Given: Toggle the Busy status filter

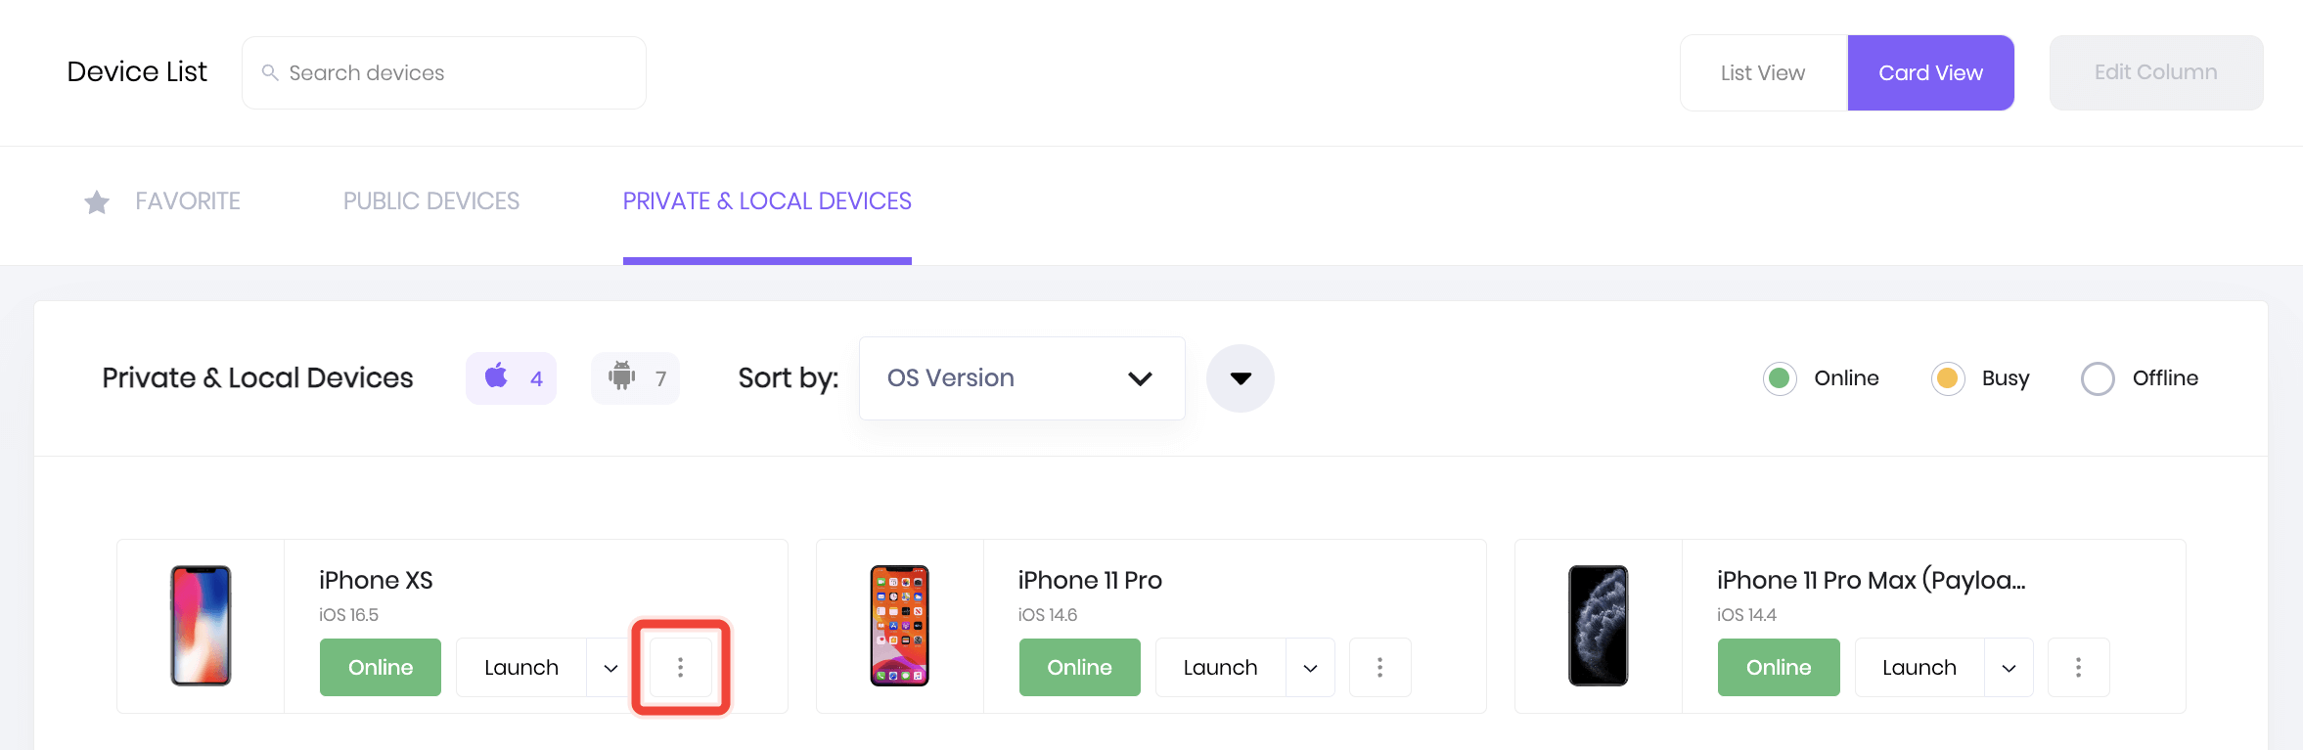Looking at the screenshot, I should 1947,378.
